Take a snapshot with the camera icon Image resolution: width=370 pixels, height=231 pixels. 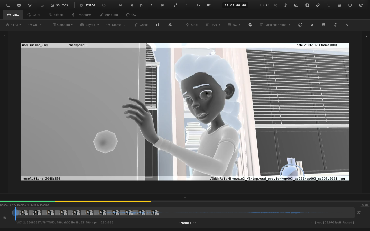296,5
